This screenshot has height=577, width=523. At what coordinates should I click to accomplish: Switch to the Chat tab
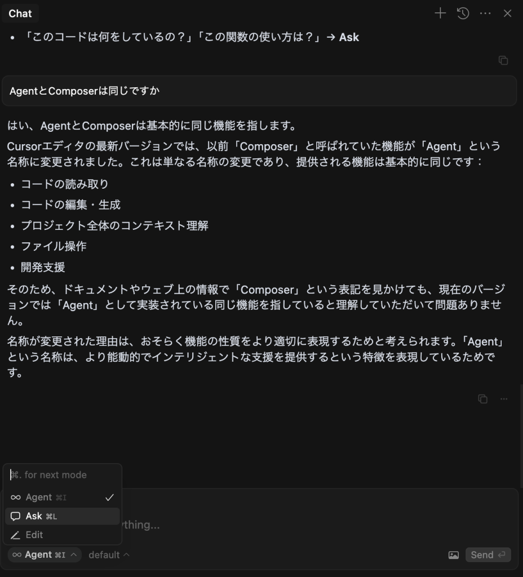(x=20, y=14)
